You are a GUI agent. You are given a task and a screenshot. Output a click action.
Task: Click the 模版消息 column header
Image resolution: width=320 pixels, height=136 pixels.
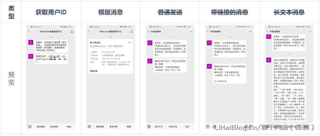click(110, 12)
